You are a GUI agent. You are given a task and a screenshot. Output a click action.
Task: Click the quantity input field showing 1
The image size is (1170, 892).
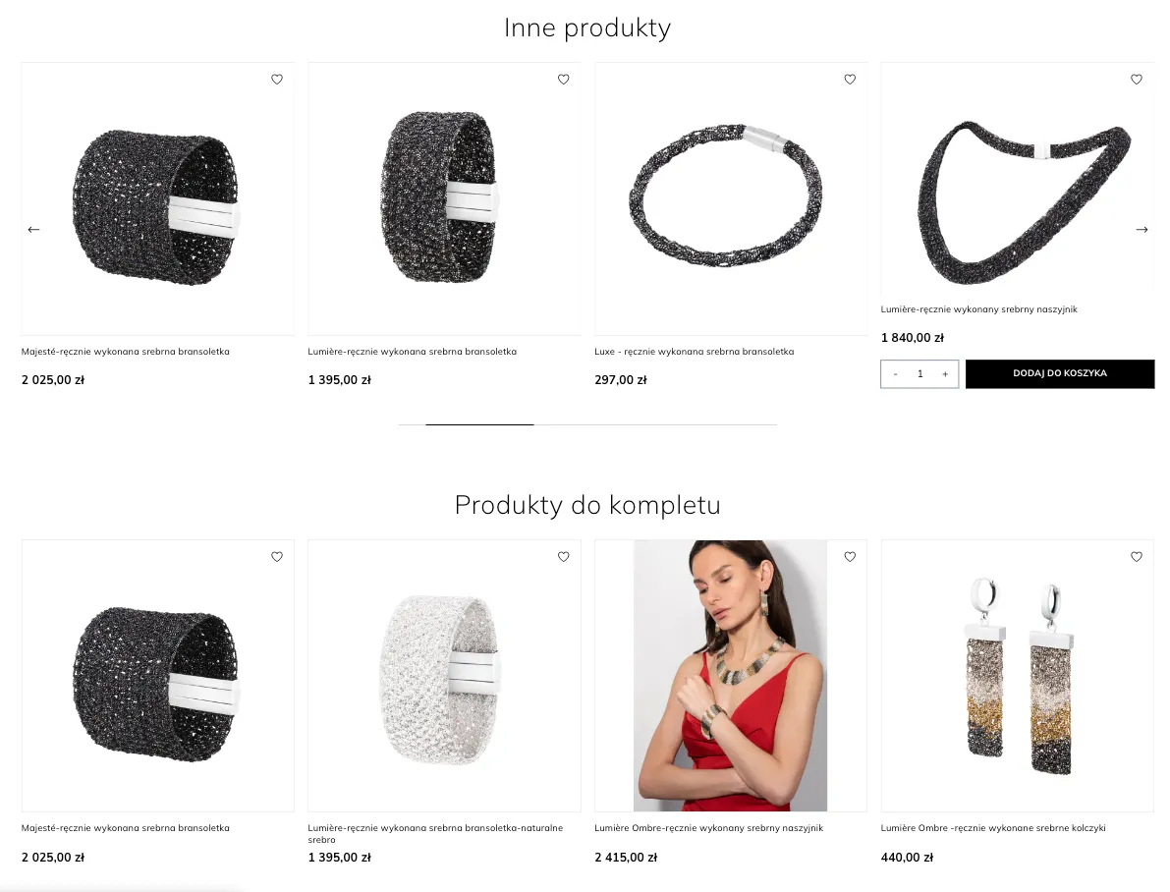[x=920, y=374]
